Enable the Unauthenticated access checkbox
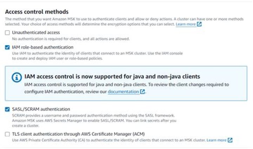Viewport: 253px width, 149px height. [7, 33]
